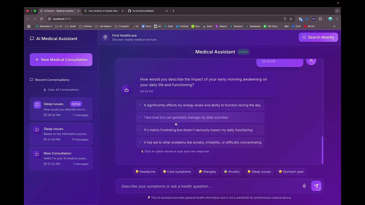Click the Search Nearby button
Viewport: 365px width, 205px height.
pyautogui.click(x=318, y=37)
